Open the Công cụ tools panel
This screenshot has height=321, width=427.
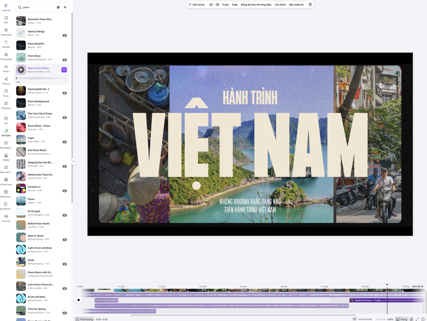[x=6, y=80]
